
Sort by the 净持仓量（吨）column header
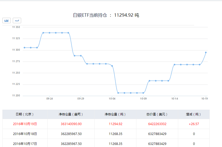[115, 114]
